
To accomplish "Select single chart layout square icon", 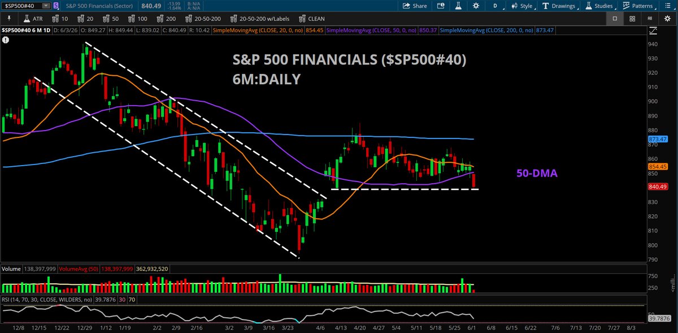I will (615, 19).
